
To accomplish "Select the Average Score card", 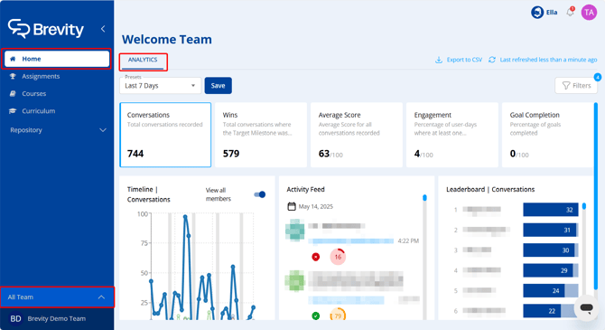I will click(357, 135).
